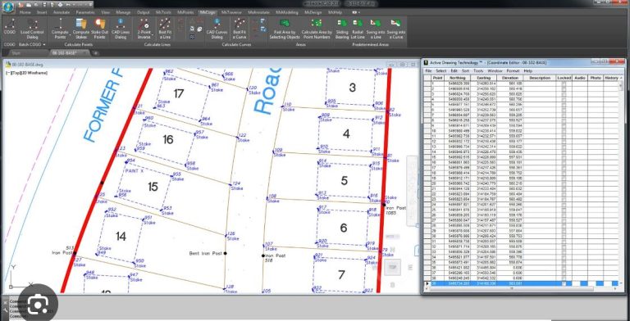Choose the Radial Lot Line tool
Image resolution: width=630 pixels, height=321 pixels.
[x=358, y=28]
